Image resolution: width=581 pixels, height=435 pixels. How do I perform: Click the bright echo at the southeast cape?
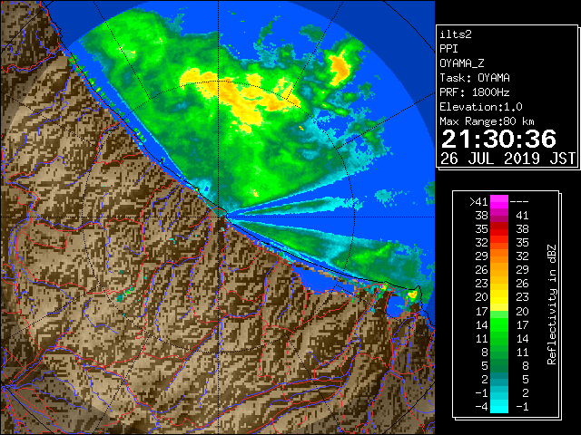tap(412, 295)
